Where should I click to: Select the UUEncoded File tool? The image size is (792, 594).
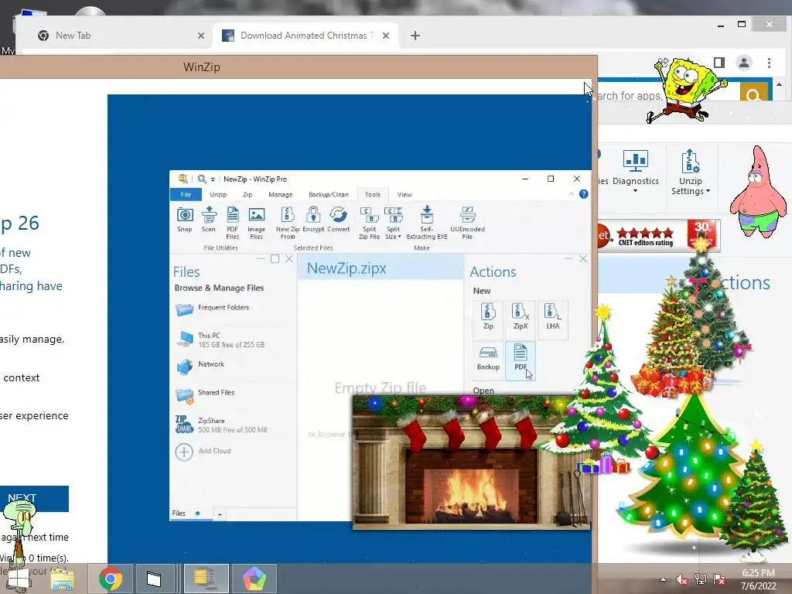467,223
